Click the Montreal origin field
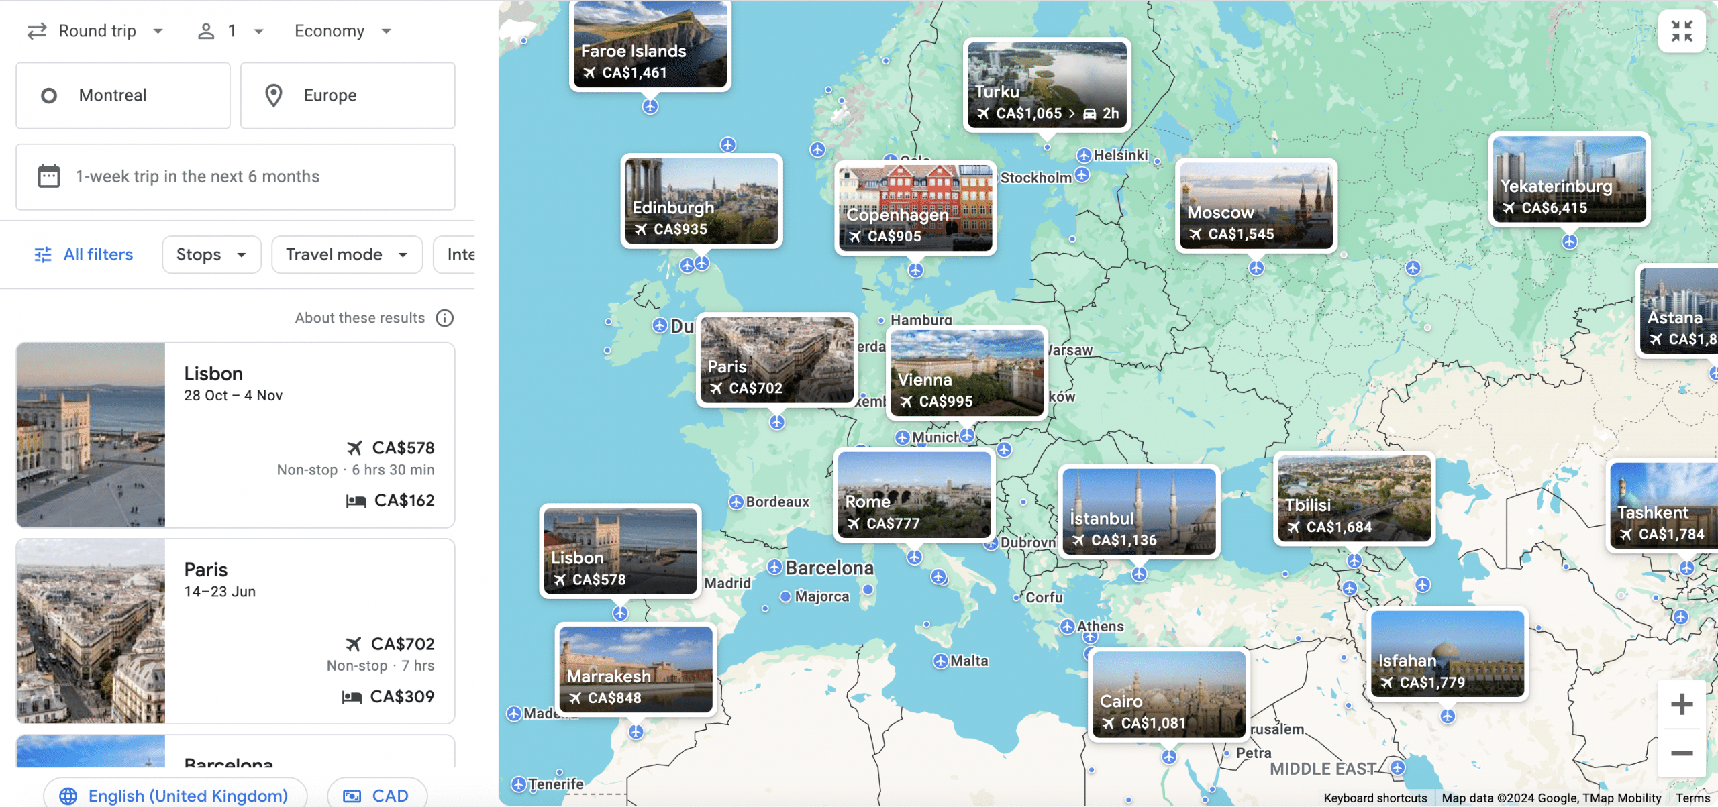Viewport: 1718px width, 807px height. pos(123,95)
